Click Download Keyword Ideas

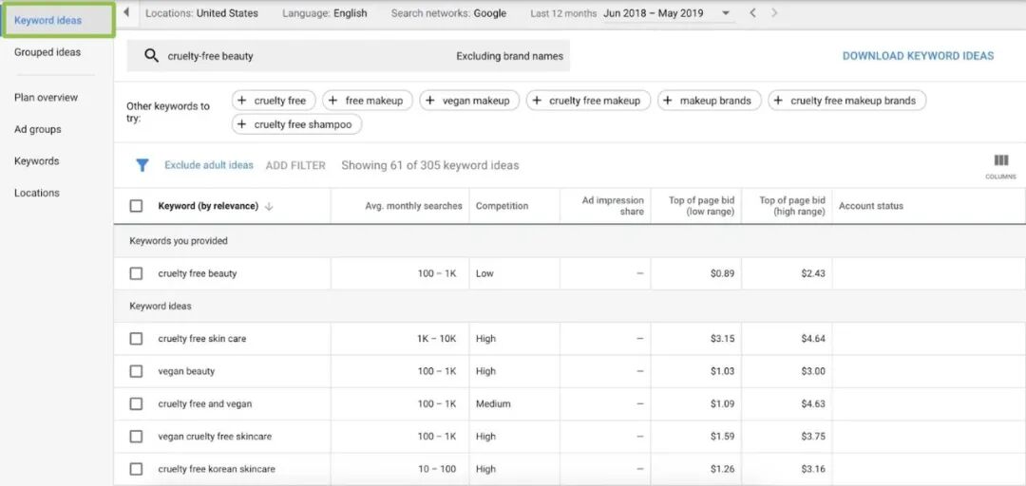[x=918, y=56]
